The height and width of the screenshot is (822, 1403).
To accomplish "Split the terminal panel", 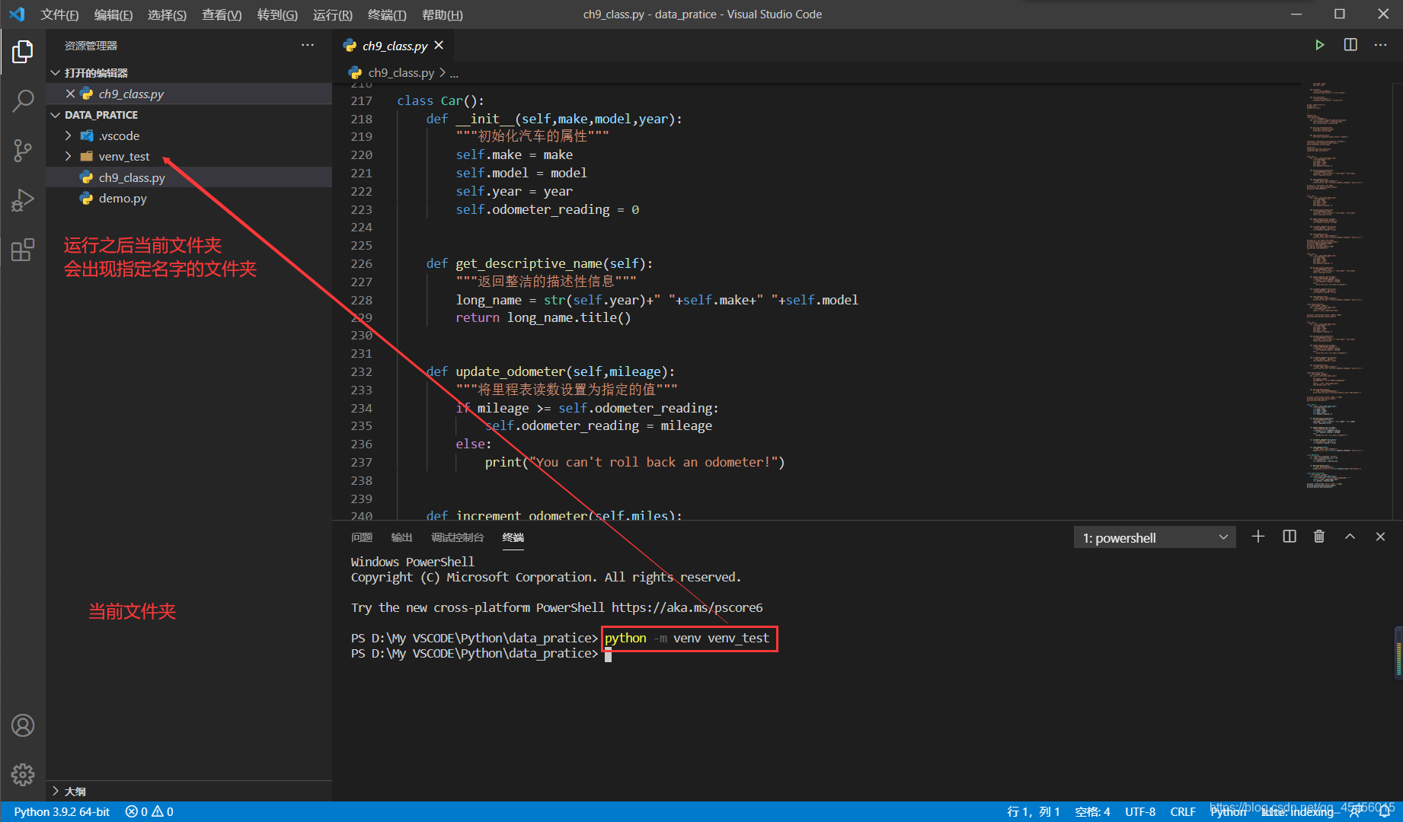I will (x=1290, y=537).
